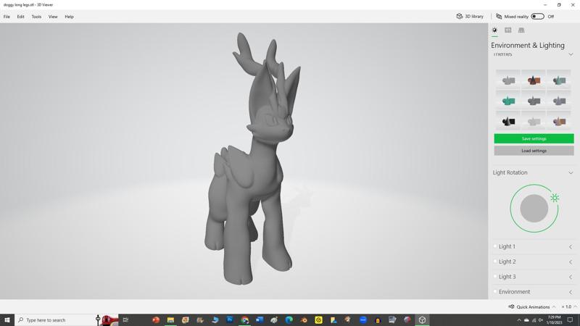
Task: Select the dark gray middle theme thumbnail
Action: pyautogui.click(x=534, y=101)
